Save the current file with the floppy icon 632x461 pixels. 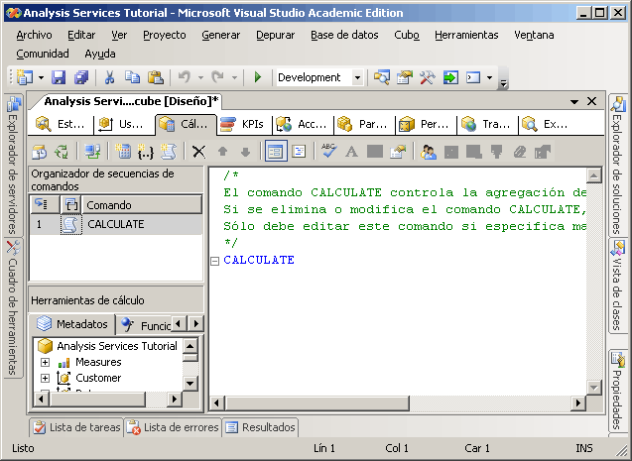[59, 77]
